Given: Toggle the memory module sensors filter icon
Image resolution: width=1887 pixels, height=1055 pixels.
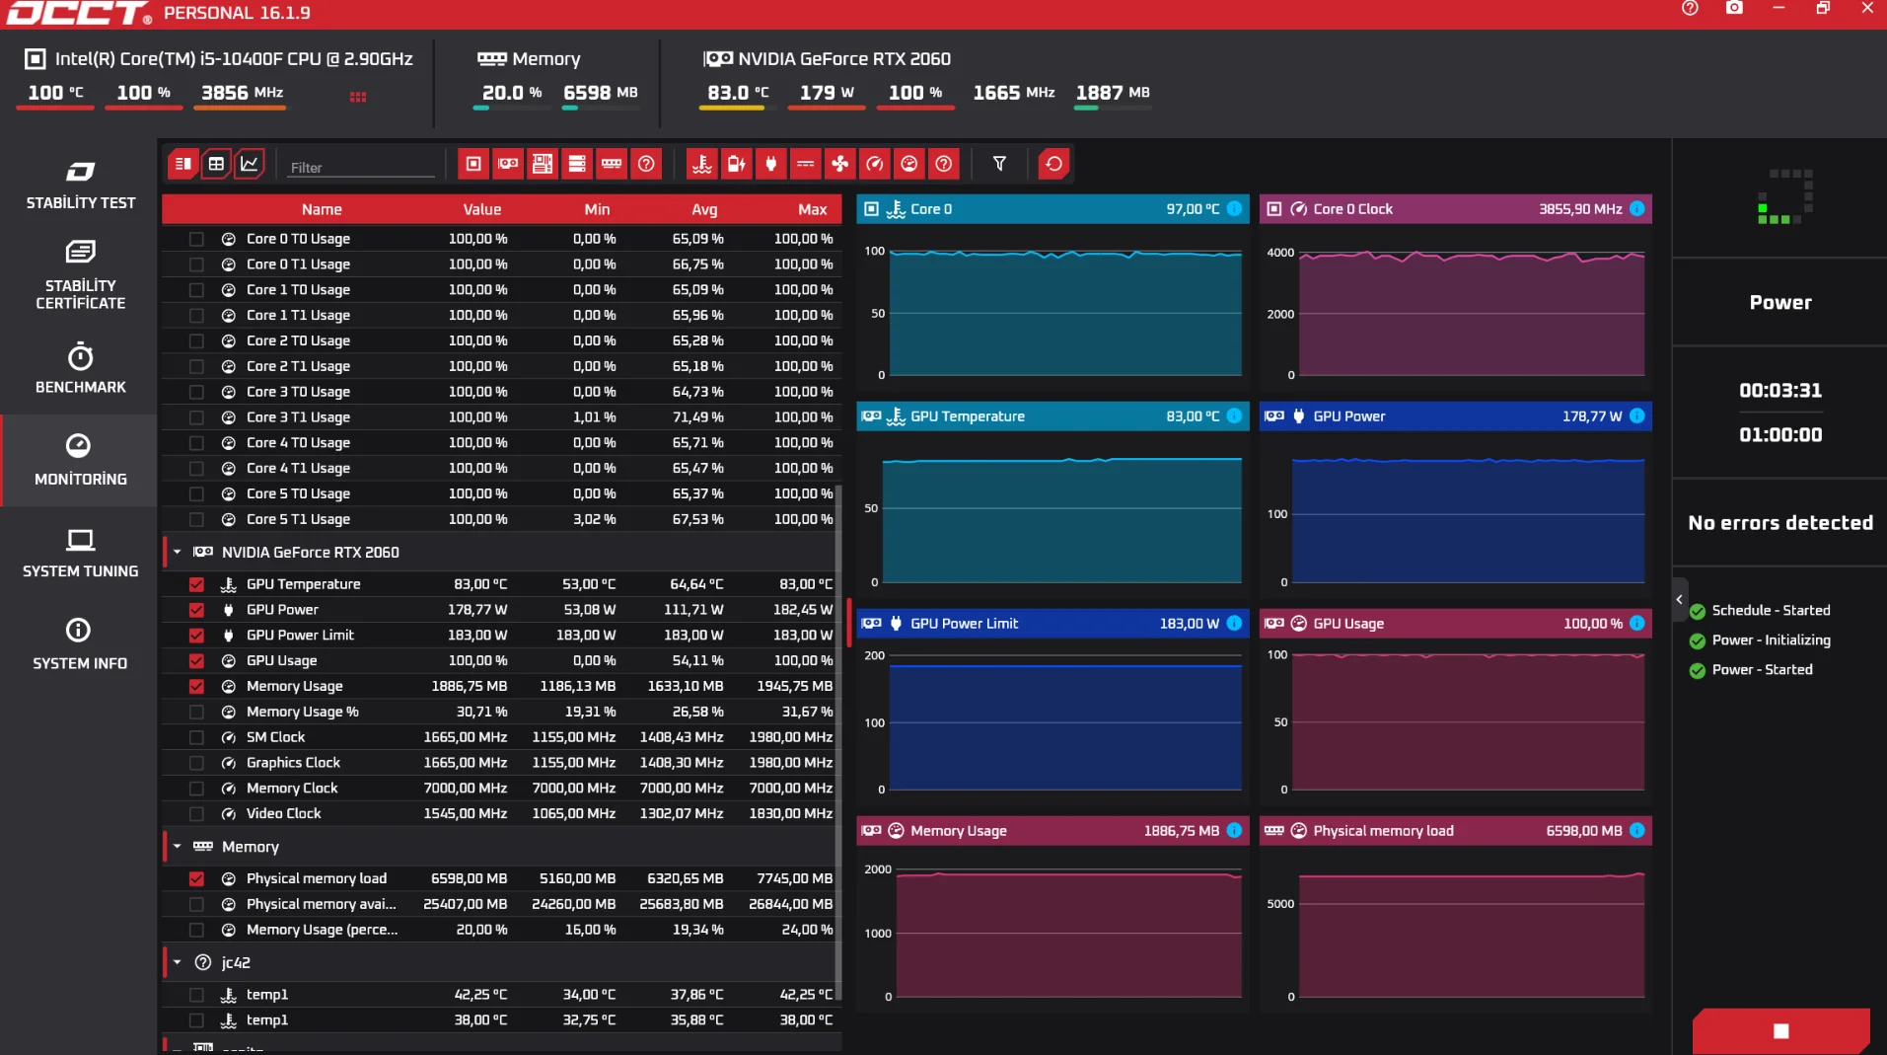Looking at the screenshot, I should coord(612,164).
